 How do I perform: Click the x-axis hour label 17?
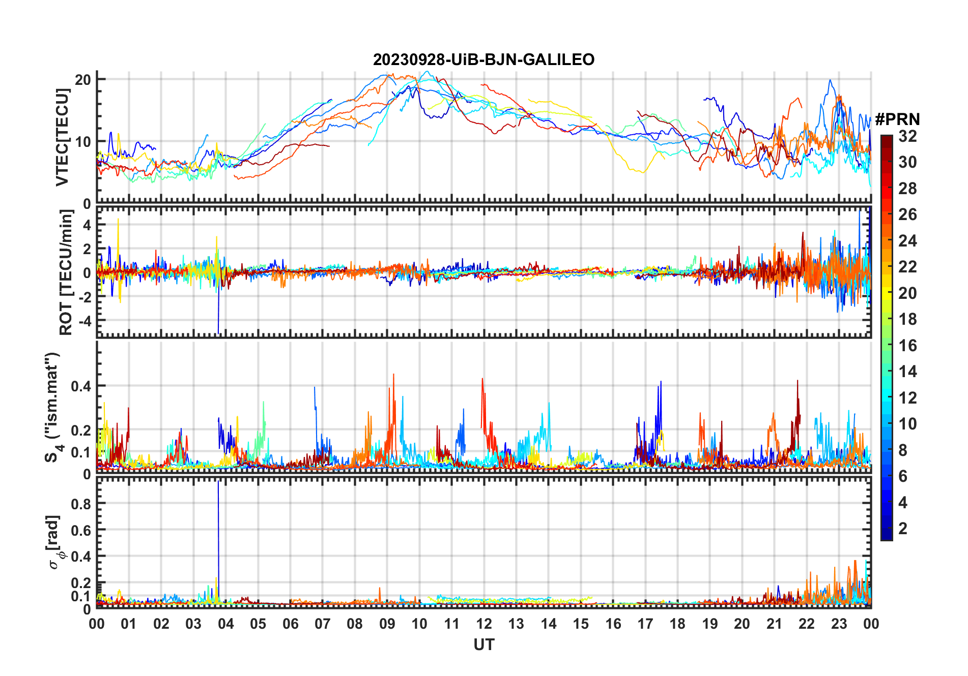pos(645,624)
